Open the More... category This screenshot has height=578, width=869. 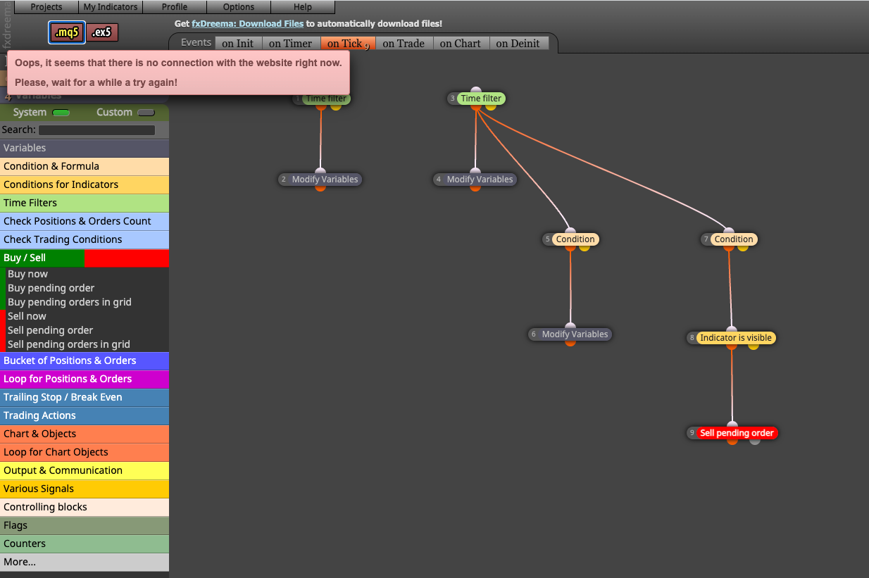tap(85, 562)
